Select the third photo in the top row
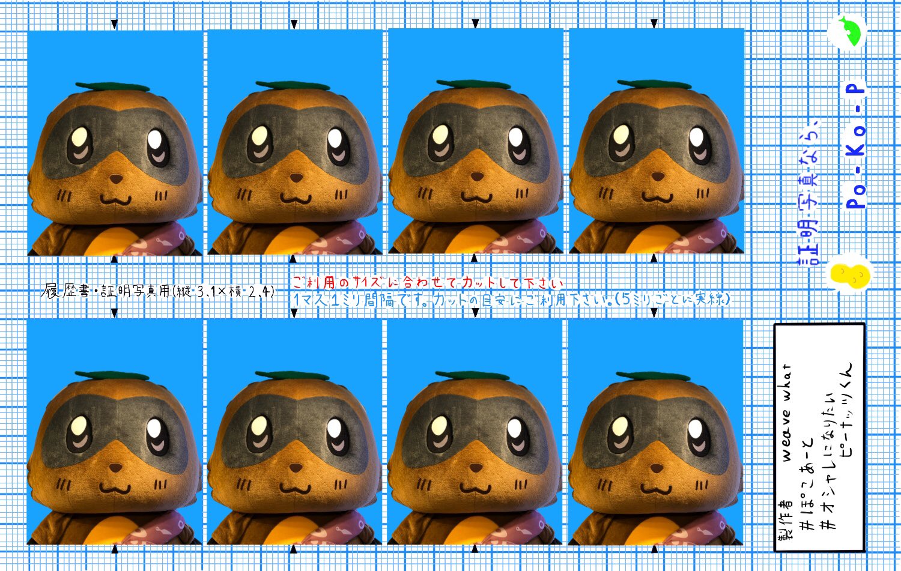The height and width of the screenshot is (571, 901). pyautogui.click(x=476, y=142)
